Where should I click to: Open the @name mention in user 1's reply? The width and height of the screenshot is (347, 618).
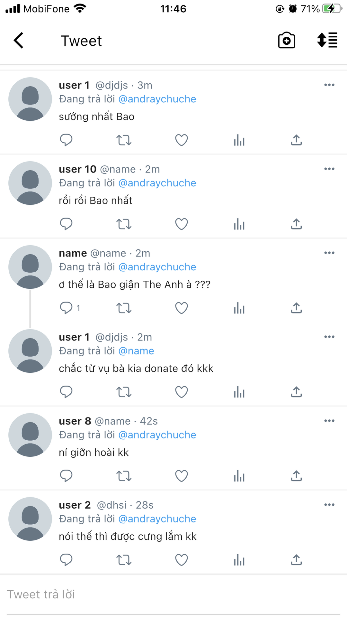pos(136,351)
